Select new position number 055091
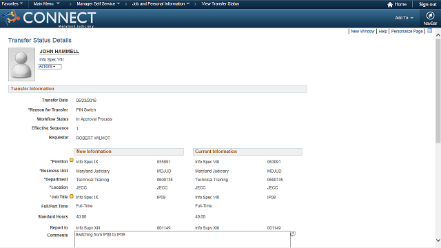This screenshot has height=248, width=441. tap(164, 162)
